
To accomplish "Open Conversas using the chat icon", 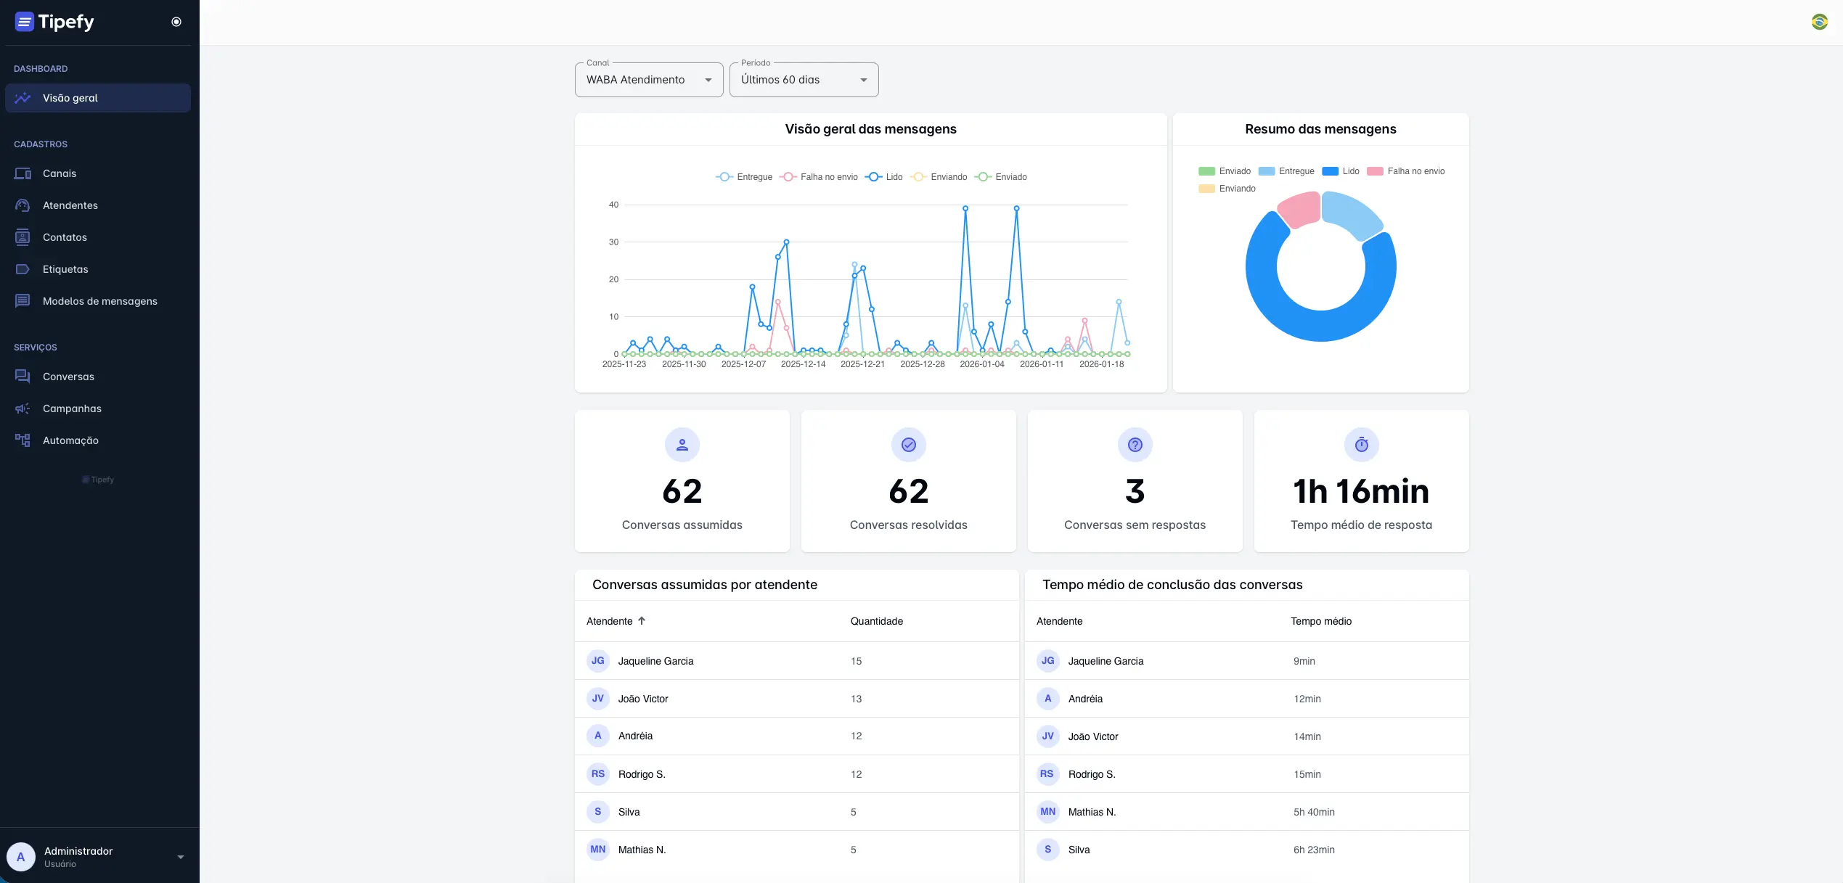I will [x=23, y=377].
